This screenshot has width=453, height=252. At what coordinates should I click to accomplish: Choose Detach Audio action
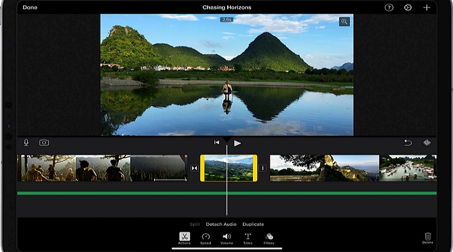click(221, 224)
